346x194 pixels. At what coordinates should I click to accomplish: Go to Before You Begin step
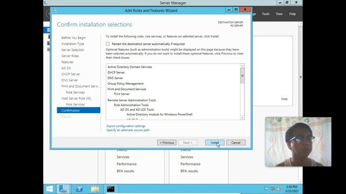pyautogui.click(x=74, y=38)
